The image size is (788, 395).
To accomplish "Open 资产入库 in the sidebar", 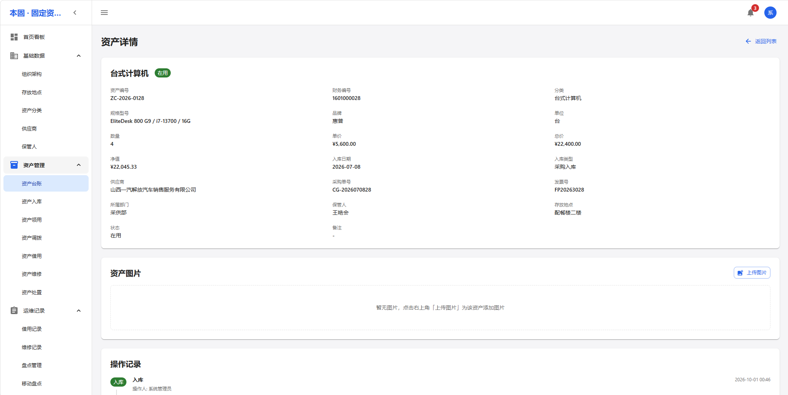I will click(46, 202).
